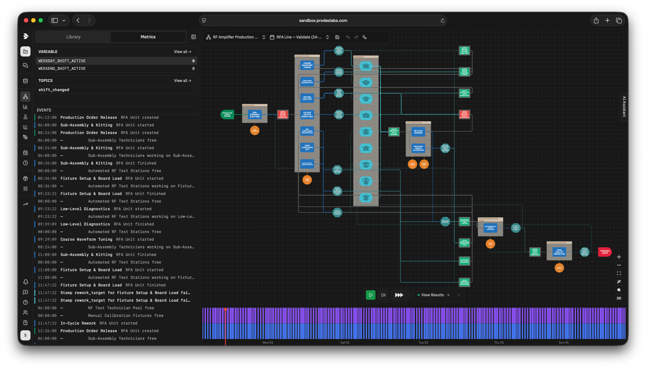
Task: Open the clock icon in left sidebar
Action: [x=25, y=163]
